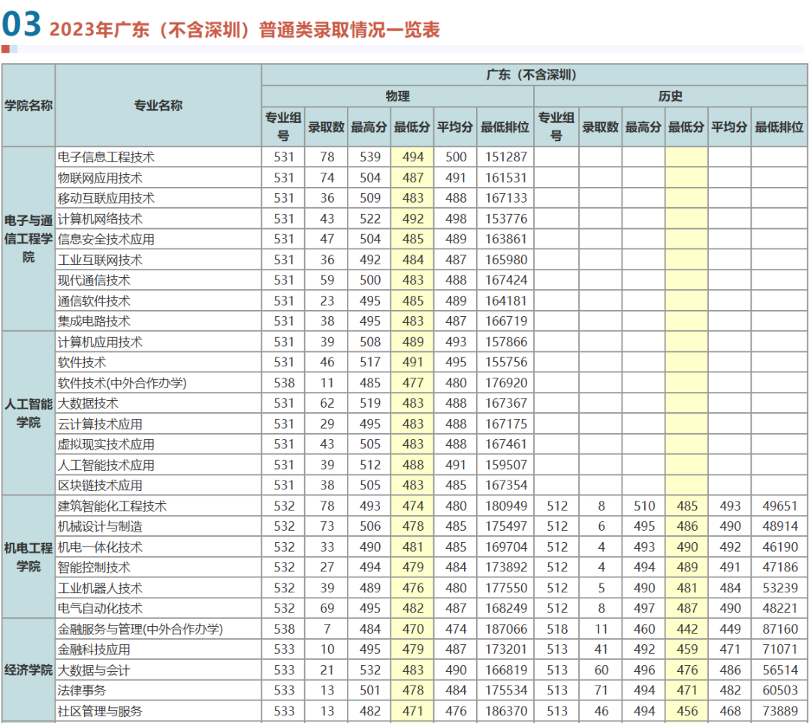
Task: Click the 历史 group header
Action: click(x=670, y=96)
